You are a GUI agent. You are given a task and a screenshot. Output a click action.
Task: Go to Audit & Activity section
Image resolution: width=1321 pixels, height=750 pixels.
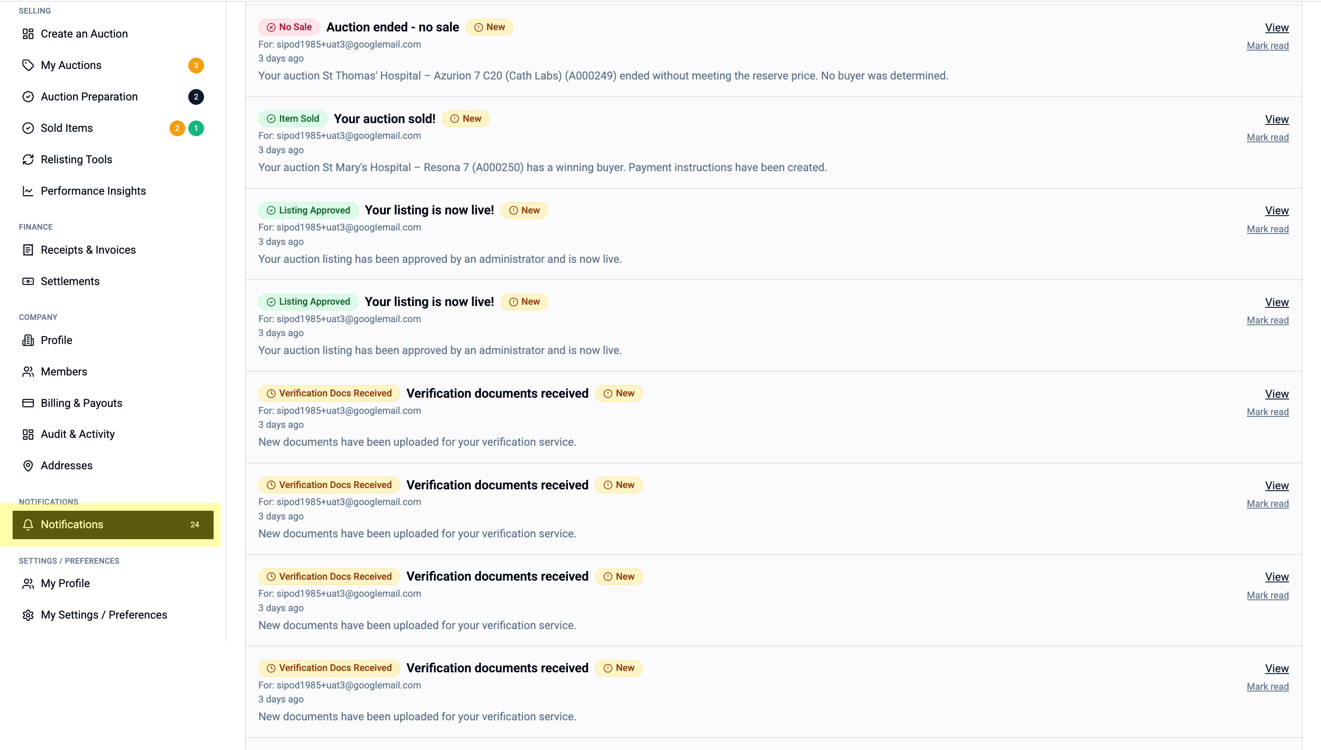78,434
